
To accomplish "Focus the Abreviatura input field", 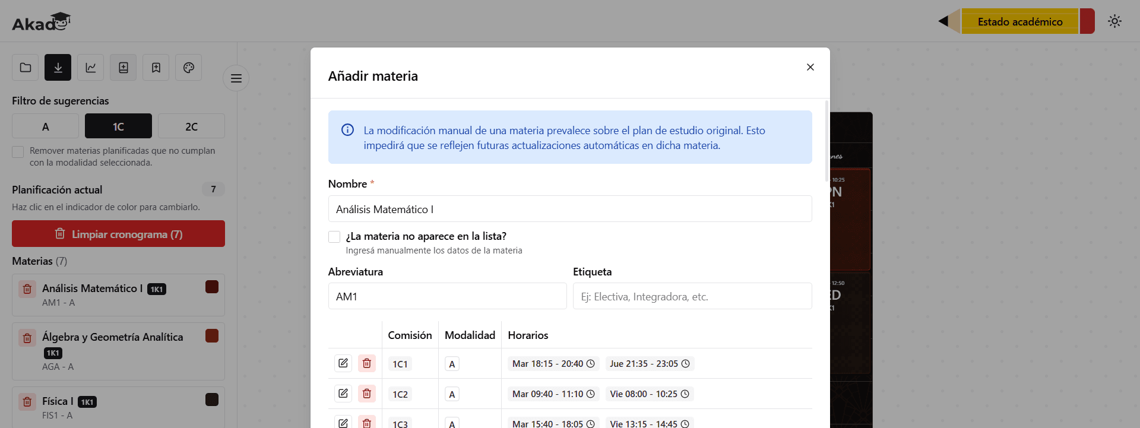I will click(x=448, y=296).
